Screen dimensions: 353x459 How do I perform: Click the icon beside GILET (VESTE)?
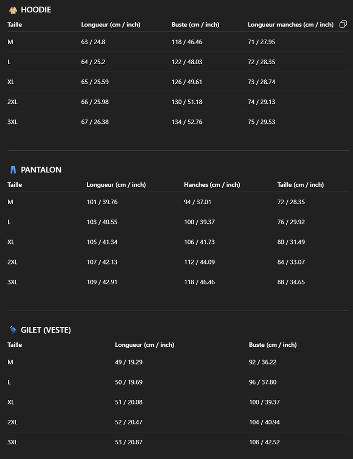pos(13,330)
